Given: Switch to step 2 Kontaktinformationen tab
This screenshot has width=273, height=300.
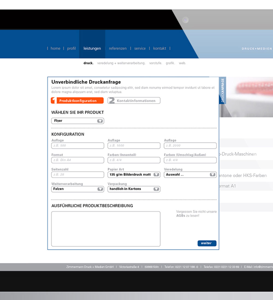Looking at the screenshot, I should 134,101.
